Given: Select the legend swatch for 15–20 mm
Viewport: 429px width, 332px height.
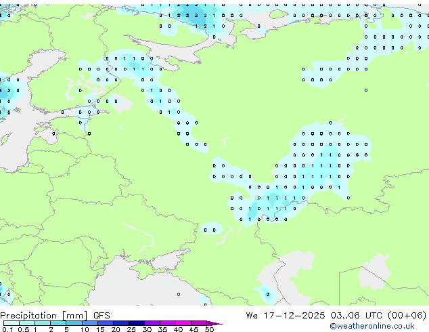Looking at the screenshot, I should coord(106,323).
